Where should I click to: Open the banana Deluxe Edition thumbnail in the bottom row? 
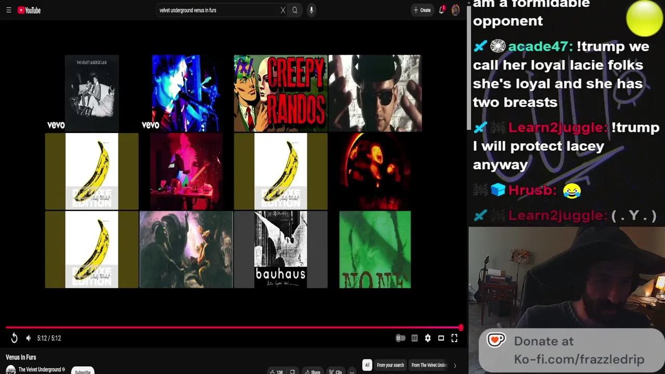92,249
